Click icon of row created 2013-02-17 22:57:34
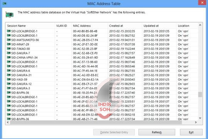 [x=9, y=119]
